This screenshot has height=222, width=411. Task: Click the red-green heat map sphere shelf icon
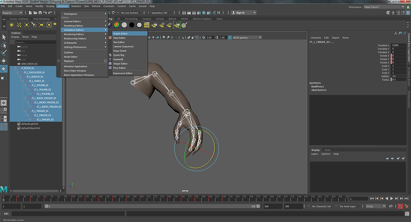[117, 25]
